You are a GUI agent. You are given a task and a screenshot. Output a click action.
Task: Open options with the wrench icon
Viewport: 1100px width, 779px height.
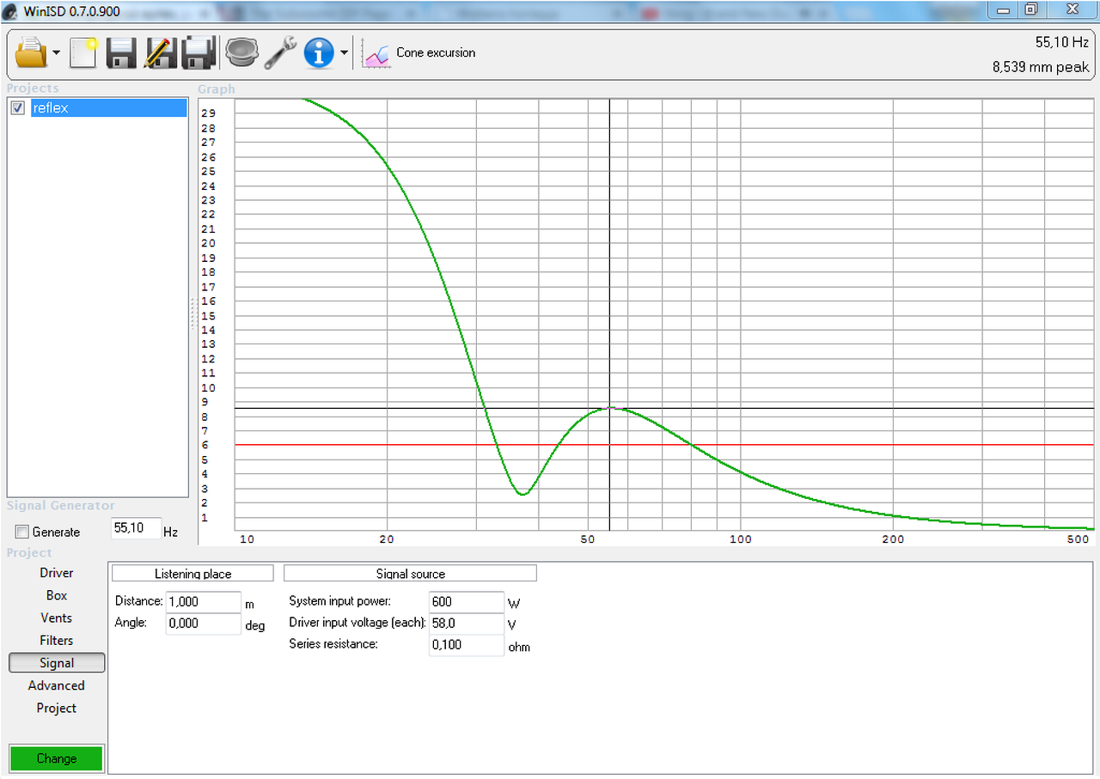coord(279,53)
